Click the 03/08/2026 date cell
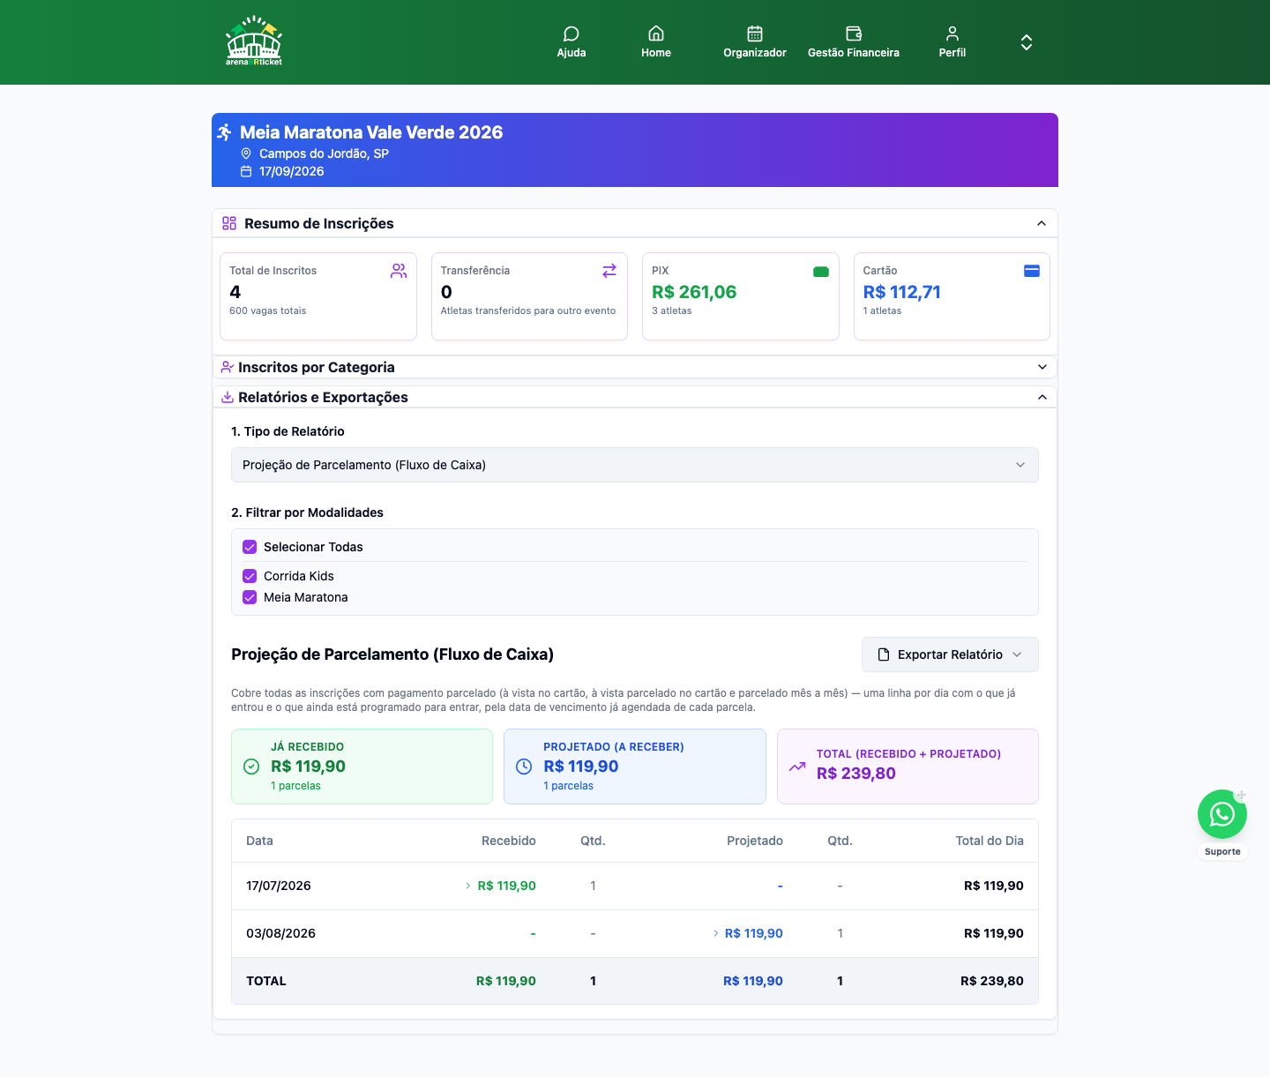 click(x=280, y=933)
